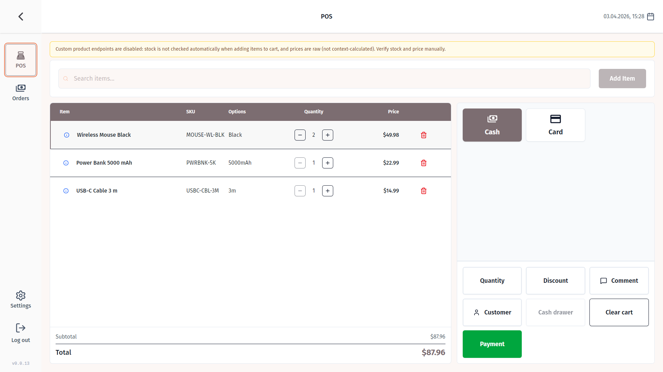Click the version label v0.0.13
This screenshot has height=372, width=663.
point(21,363)
